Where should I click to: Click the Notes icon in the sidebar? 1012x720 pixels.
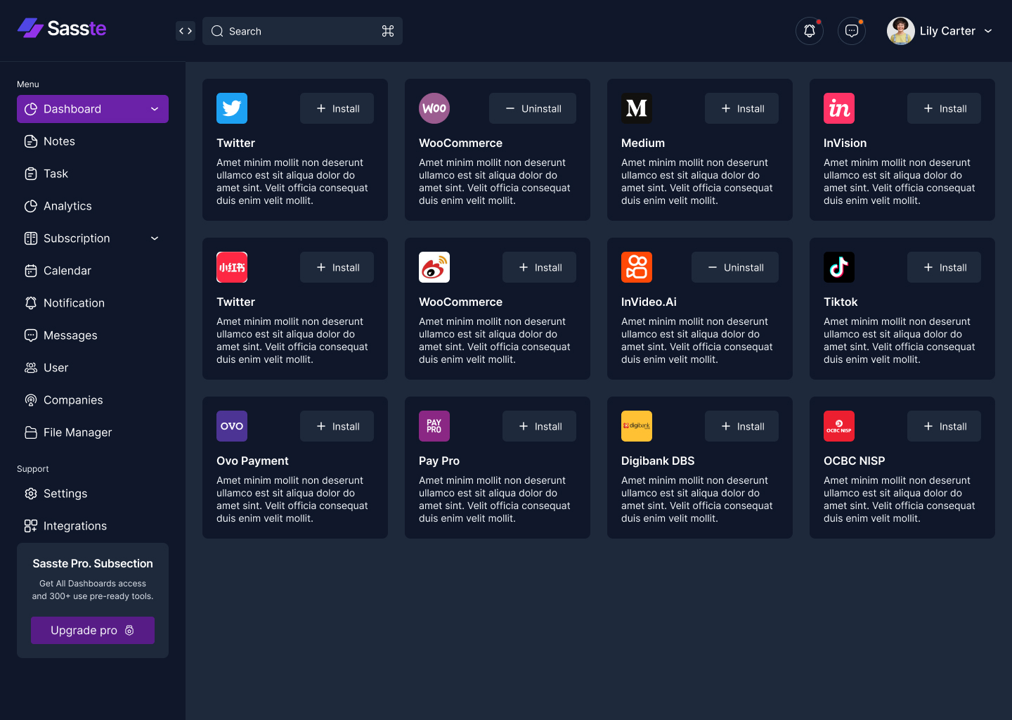click(x=31, y=141)
